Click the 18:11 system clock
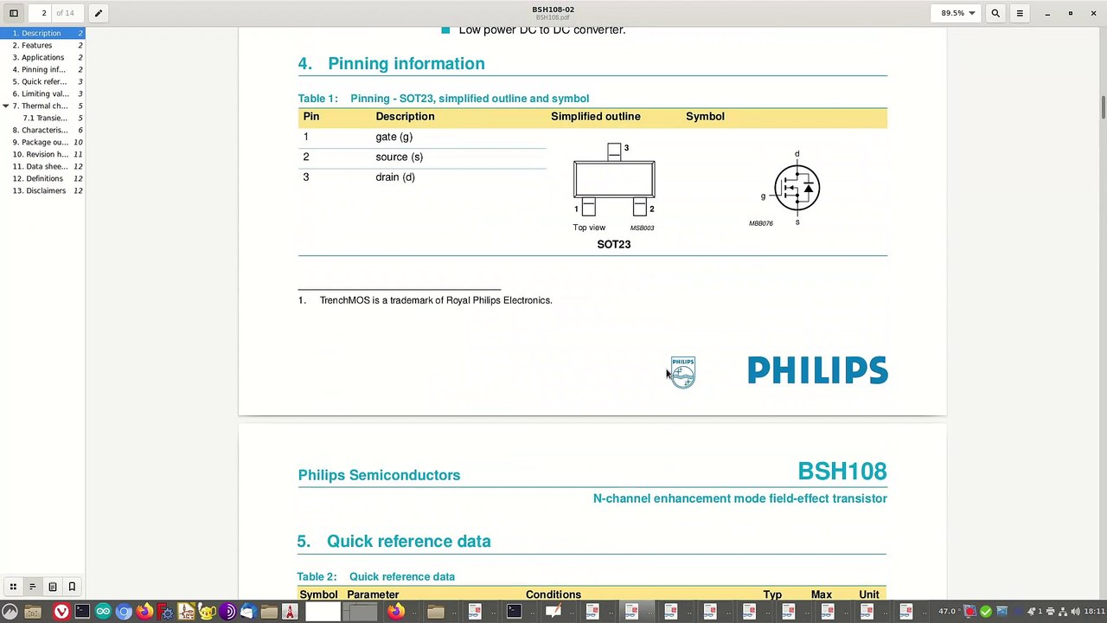The width and height of the screenshot is (1107, 623). pyautogui.click(x=1094, y=612)
